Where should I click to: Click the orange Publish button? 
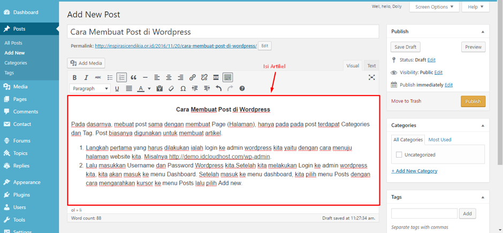click(473, 102)
